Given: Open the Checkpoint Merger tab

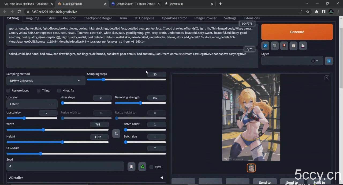Looking at the screenshot, I should click(x=98, y=18).
